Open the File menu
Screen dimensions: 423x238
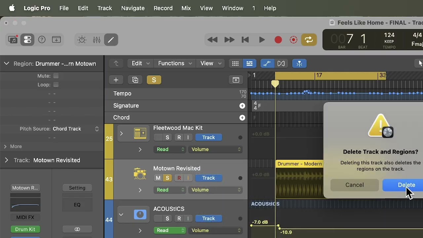[64, 8]
